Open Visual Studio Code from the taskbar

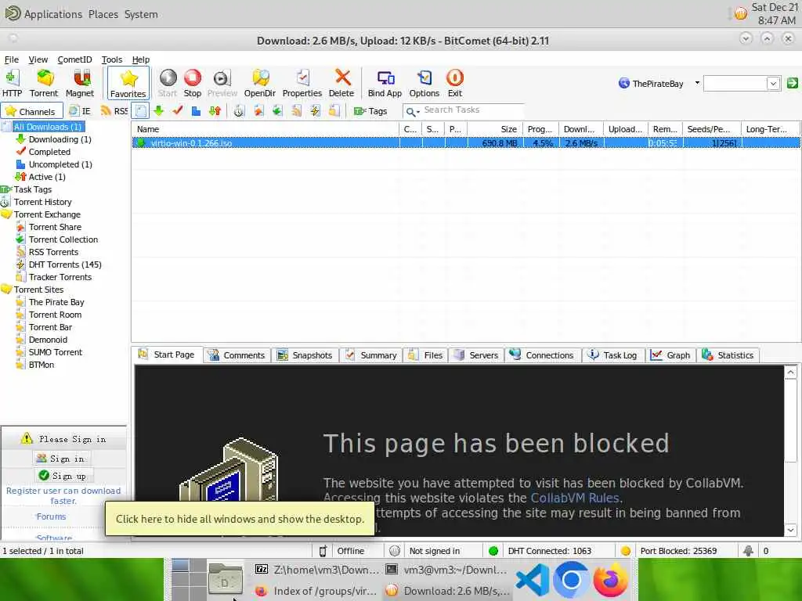point(533,580)
